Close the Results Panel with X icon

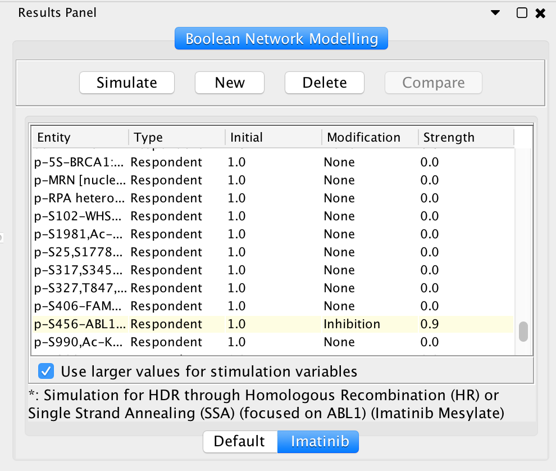click(540, 13)
